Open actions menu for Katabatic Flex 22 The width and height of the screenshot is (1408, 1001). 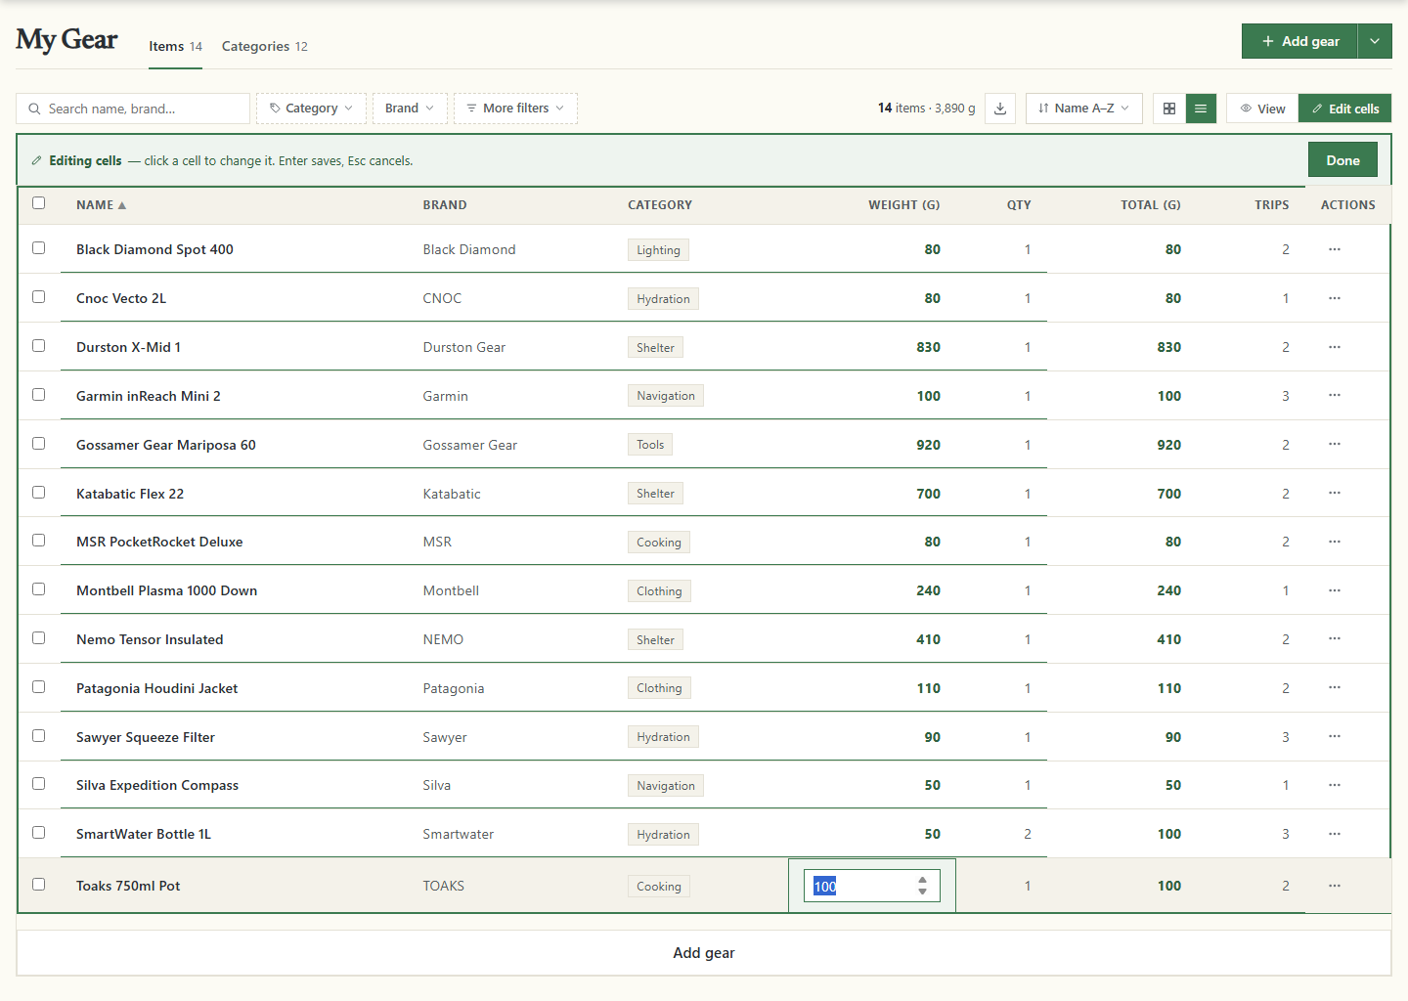[1335, 494]
